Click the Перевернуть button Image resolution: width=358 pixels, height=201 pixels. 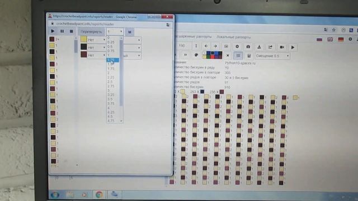point(91,32)
